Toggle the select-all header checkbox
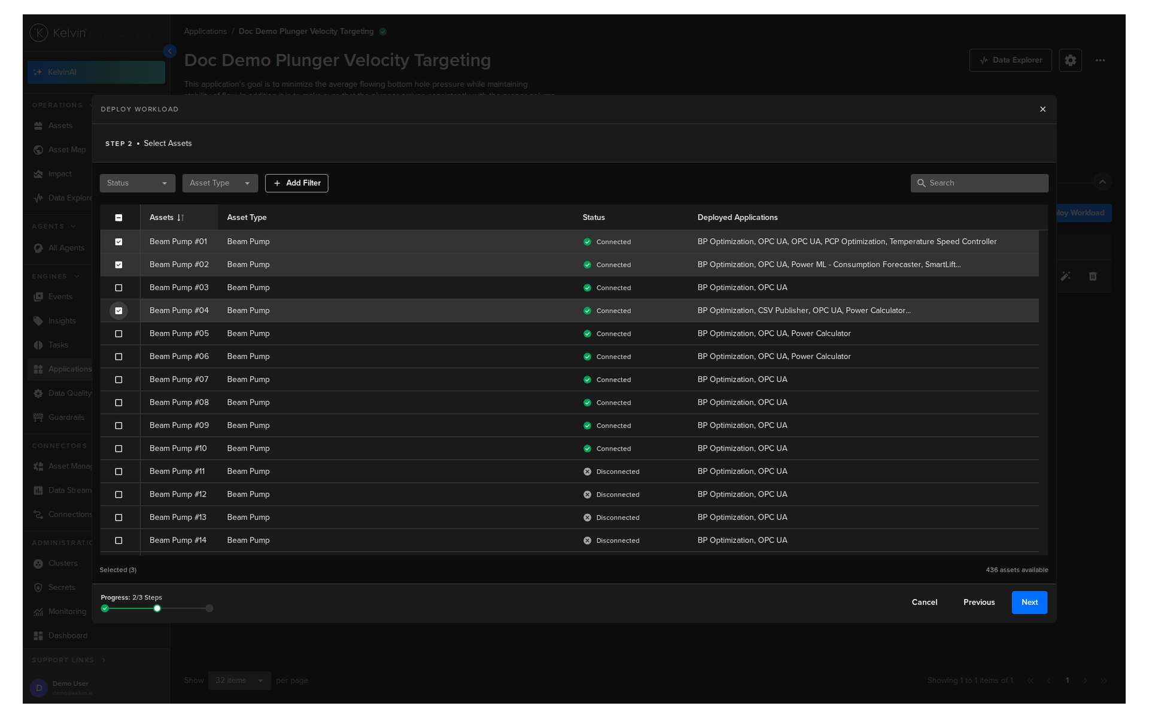The width and height of the screenshot is (1149, 718). (x=118, y=218)
